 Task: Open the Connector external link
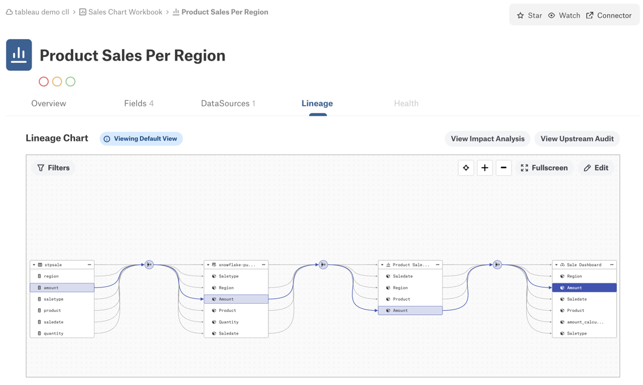[609, 15]
